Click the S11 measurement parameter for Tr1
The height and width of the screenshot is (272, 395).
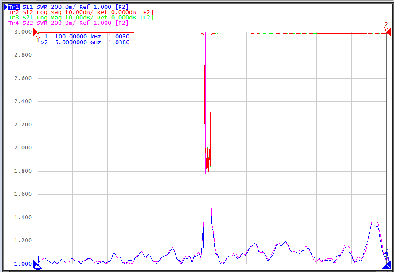tap(28, 7)
